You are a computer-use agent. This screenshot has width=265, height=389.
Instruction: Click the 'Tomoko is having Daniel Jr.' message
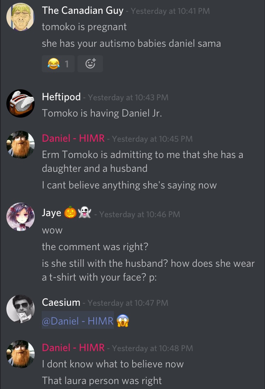102,113
